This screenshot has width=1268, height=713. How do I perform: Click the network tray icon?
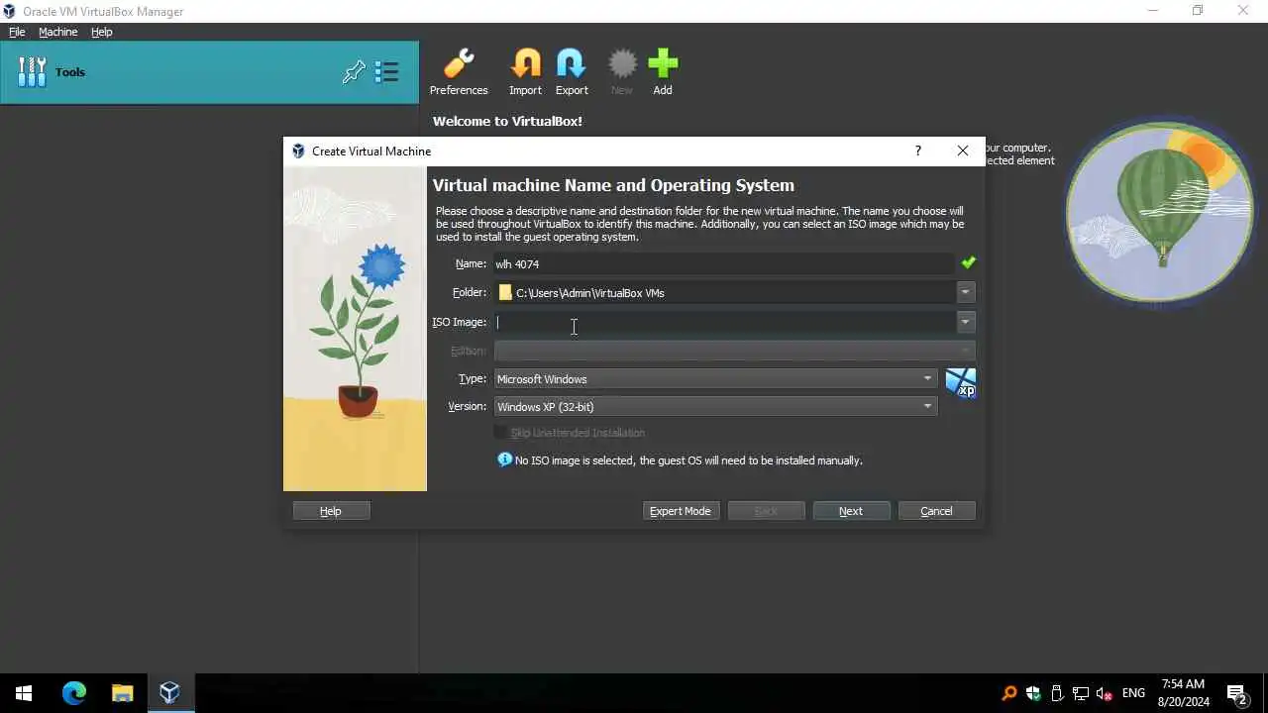(x=1081, y=693)
